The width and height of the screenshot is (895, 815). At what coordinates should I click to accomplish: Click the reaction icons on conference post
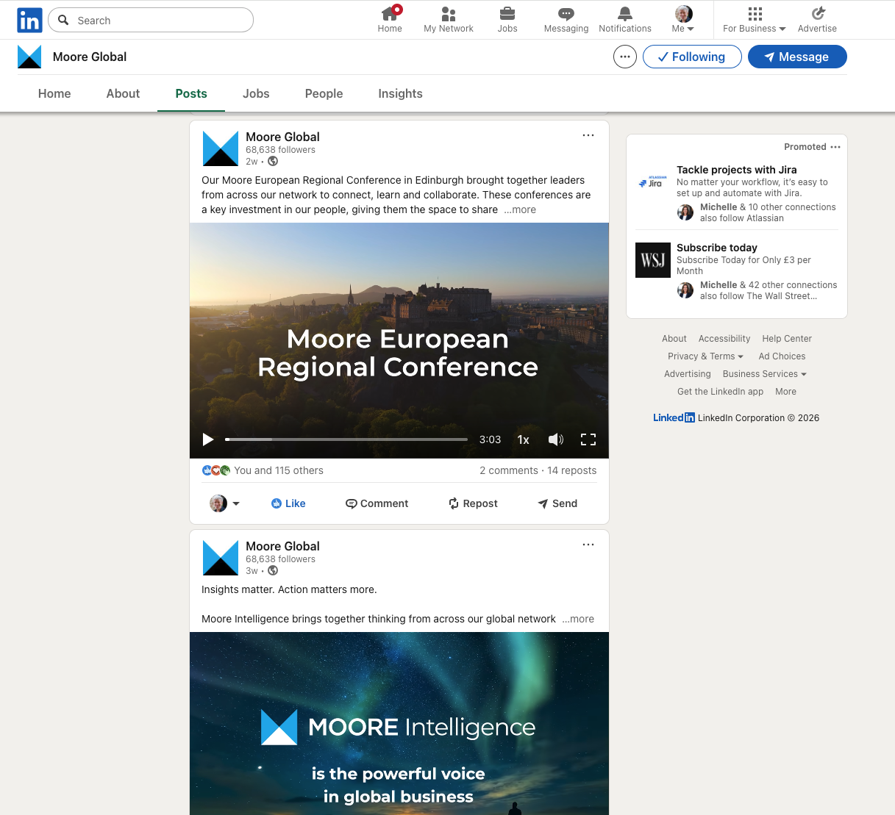(216, 470)
